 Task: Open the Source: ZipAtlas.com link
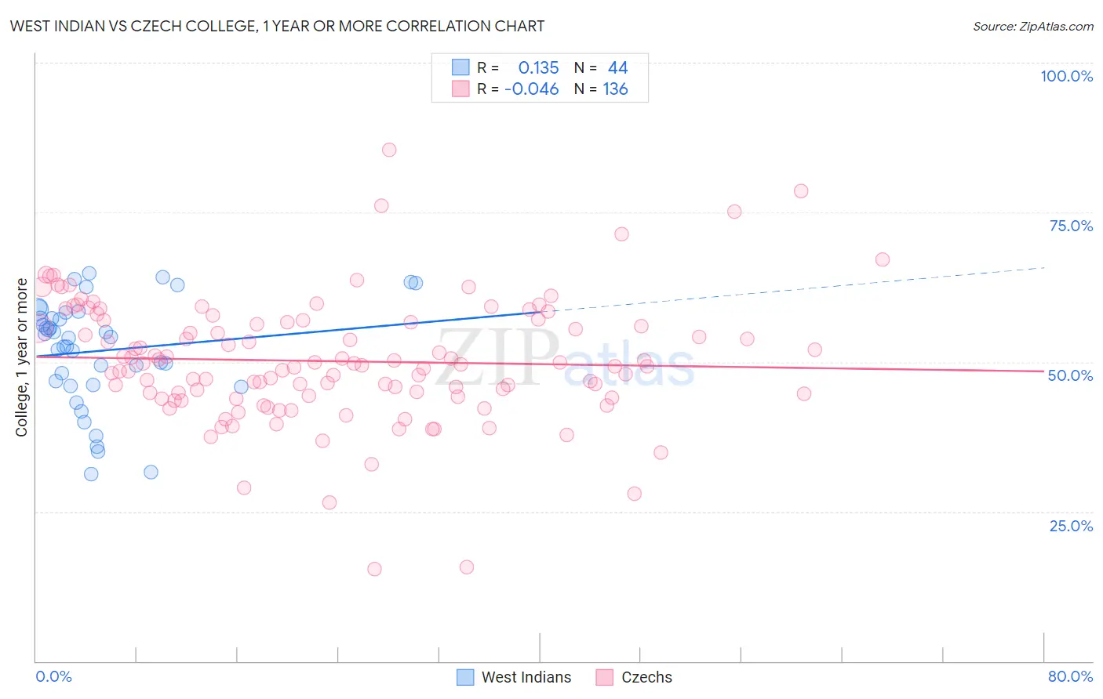1033,26
